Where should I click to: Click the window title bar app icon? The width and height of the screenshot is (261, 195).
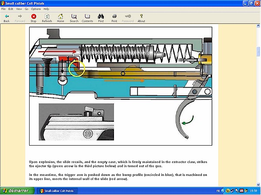[x=3, y=3]
